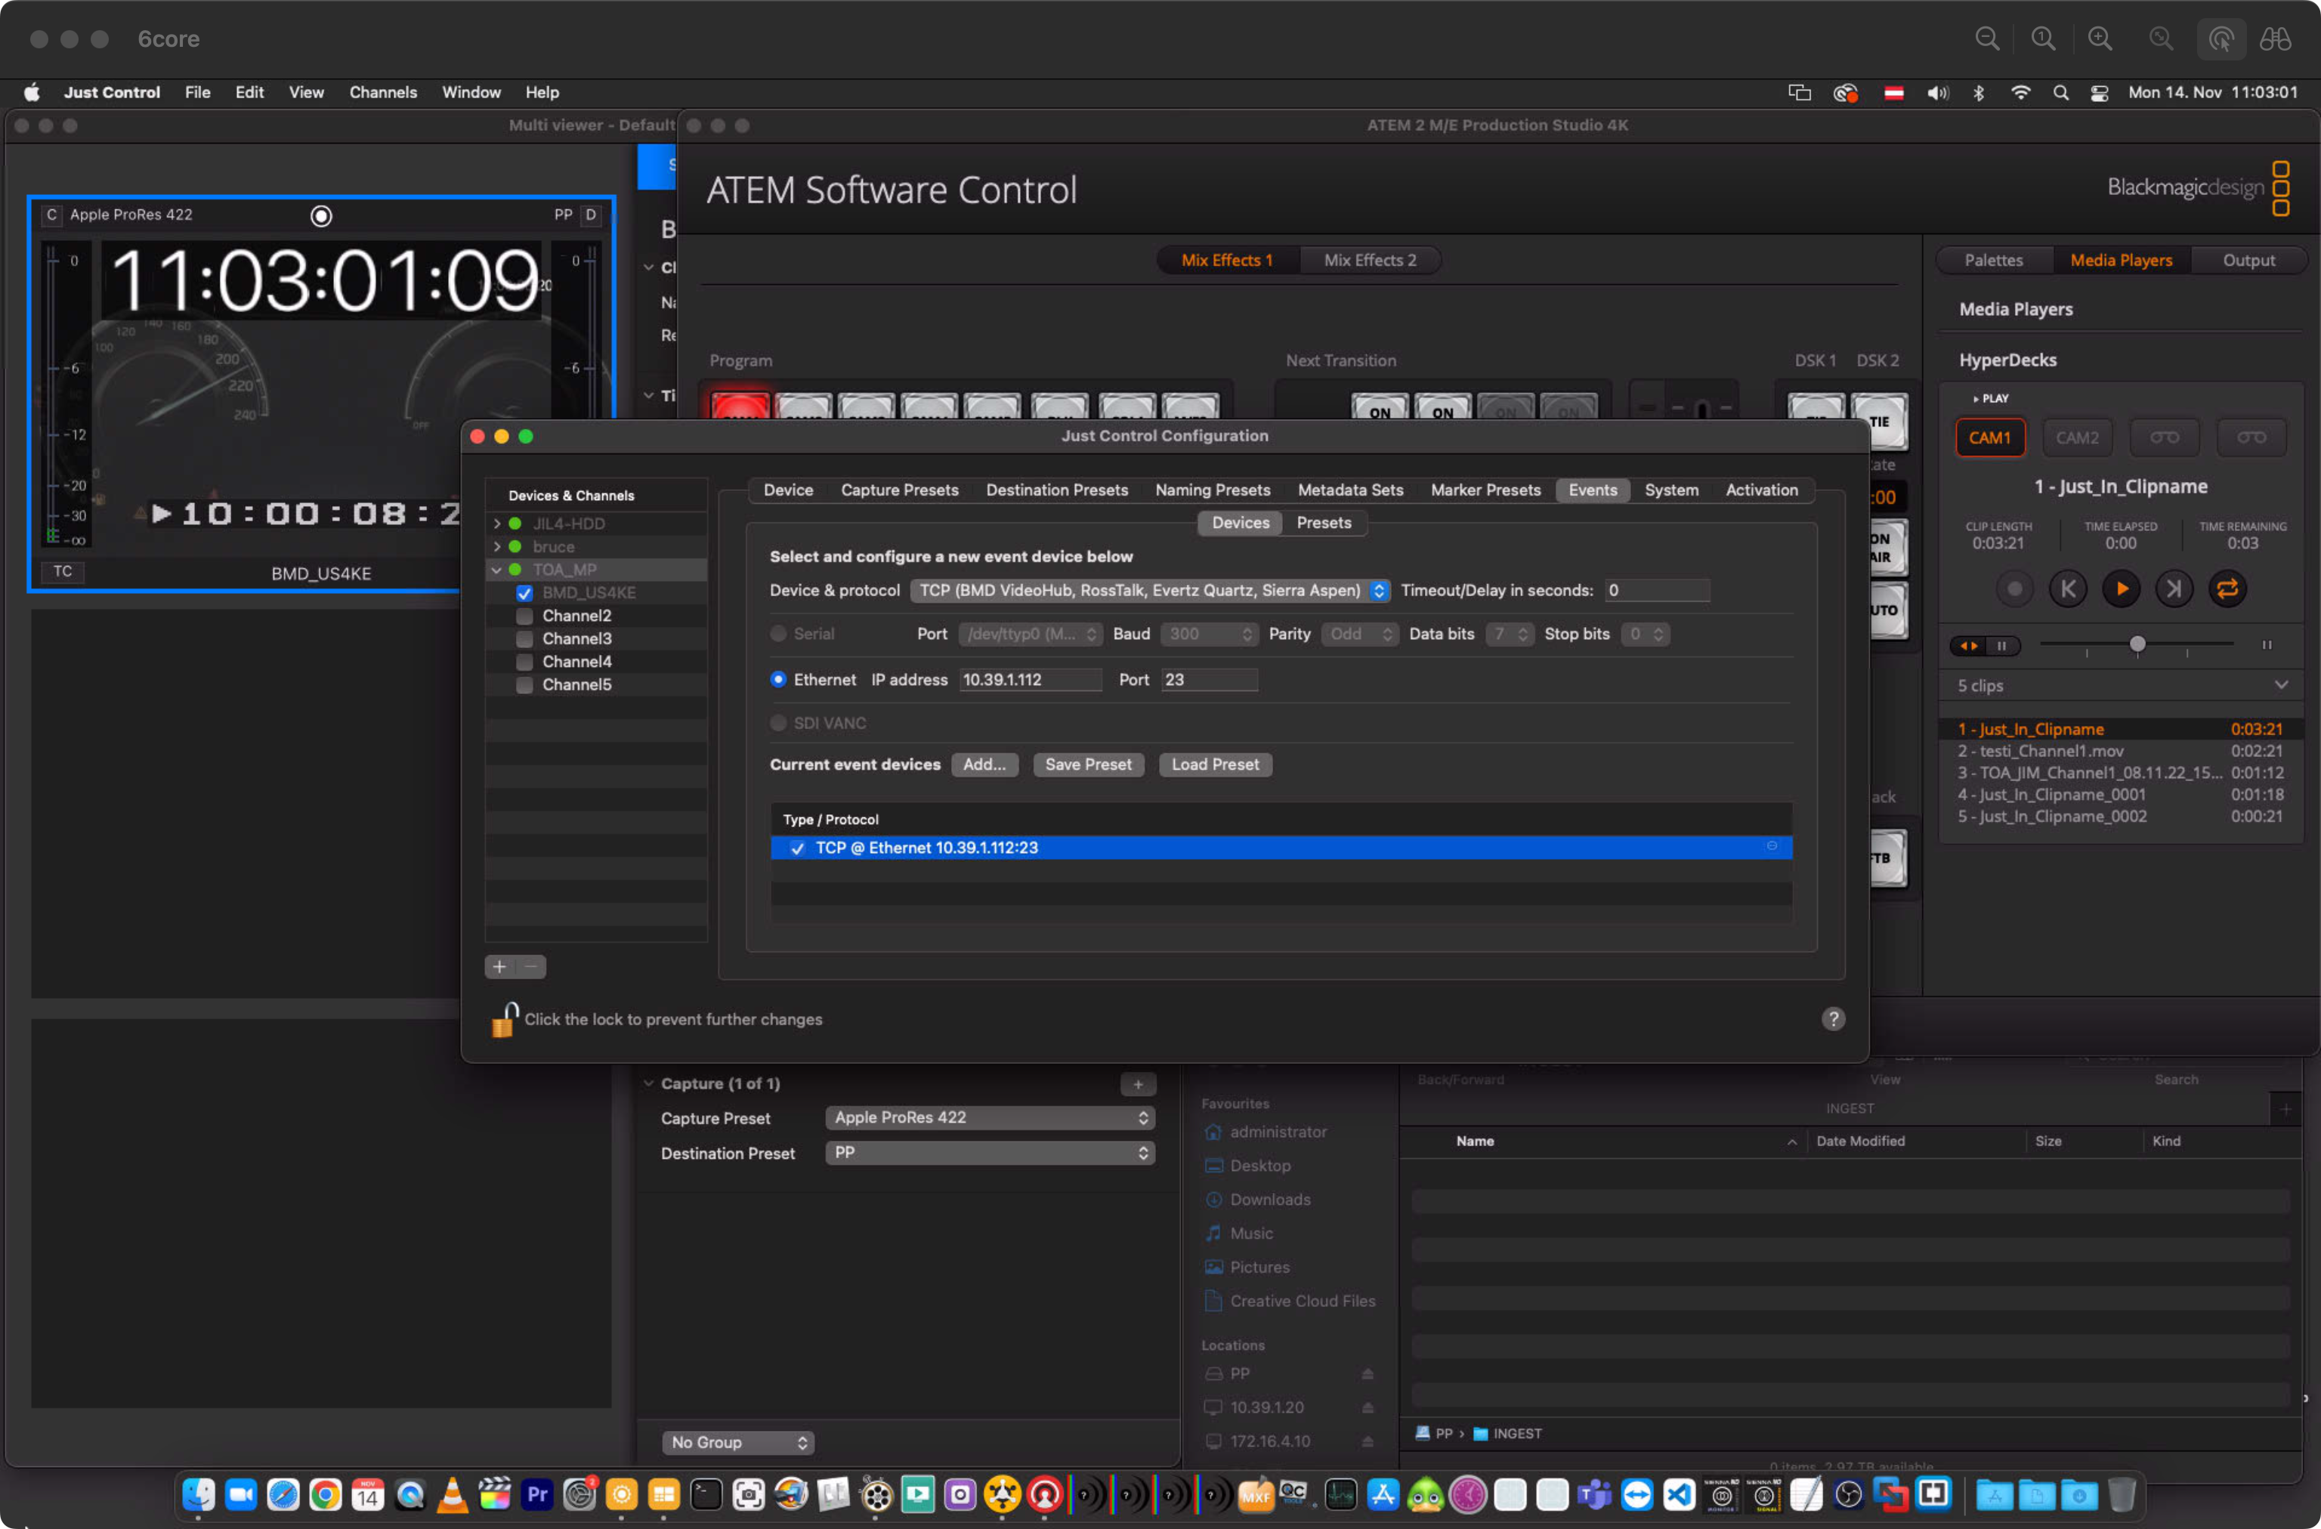Collapse the Capture (1 of 1) section
Screen dimensions: 2321x1529
pyautogui.click(x=648, y=1083)
